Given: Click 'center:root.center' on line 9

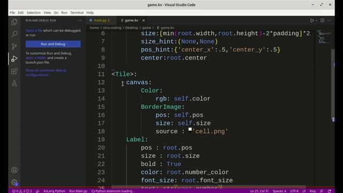Looking at the screenshot, I should tap(174, 58).
